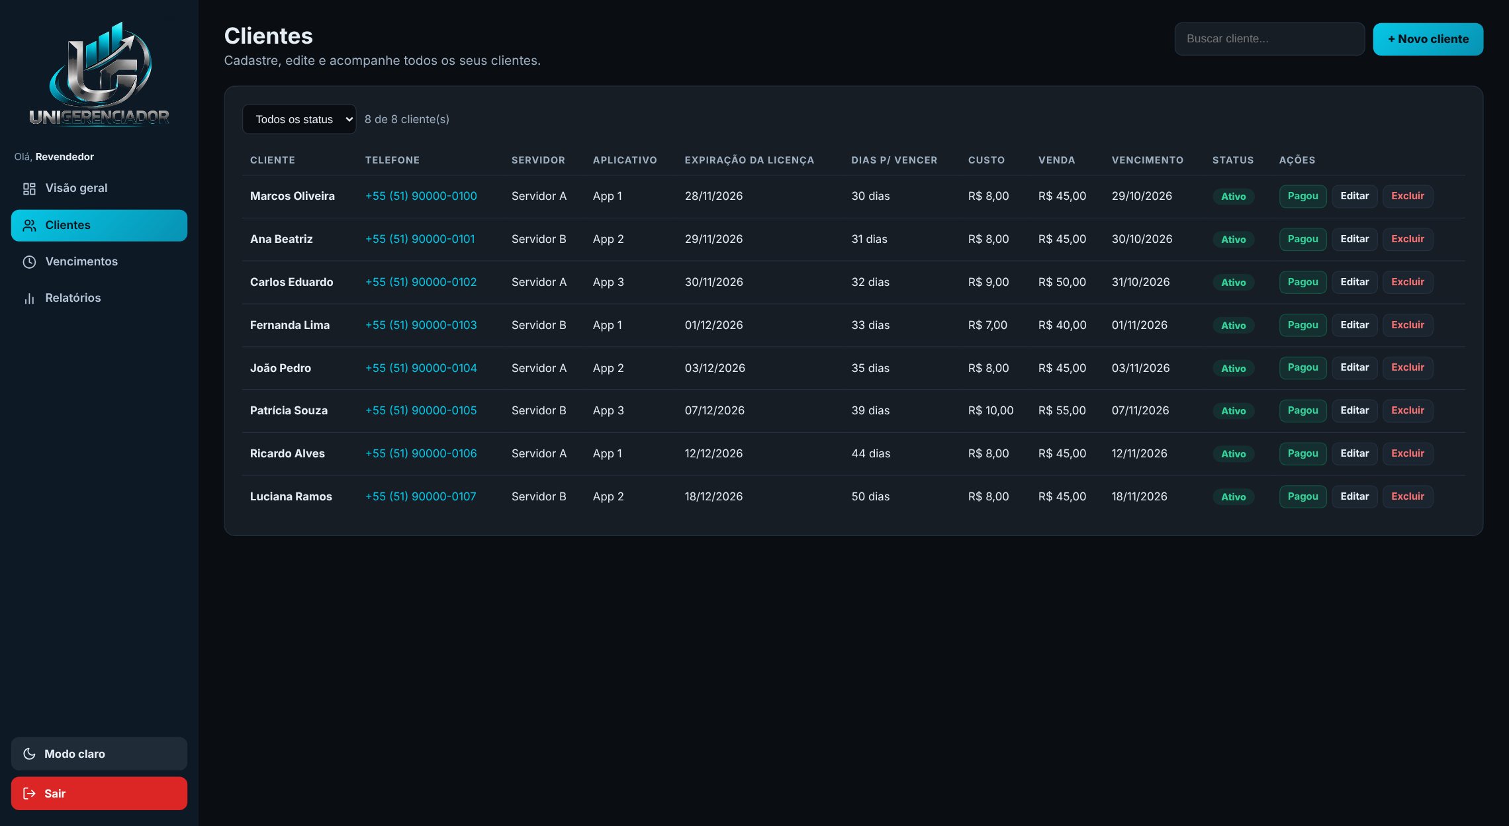This screenshot has height=826, width=1509.
Task: Open the Relatórios section
Action: [x=99, y=298]
